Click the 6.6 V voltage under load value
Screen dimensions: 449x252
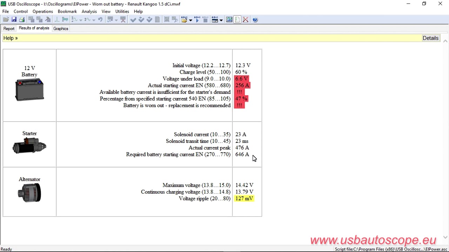[x=242, y=79]
